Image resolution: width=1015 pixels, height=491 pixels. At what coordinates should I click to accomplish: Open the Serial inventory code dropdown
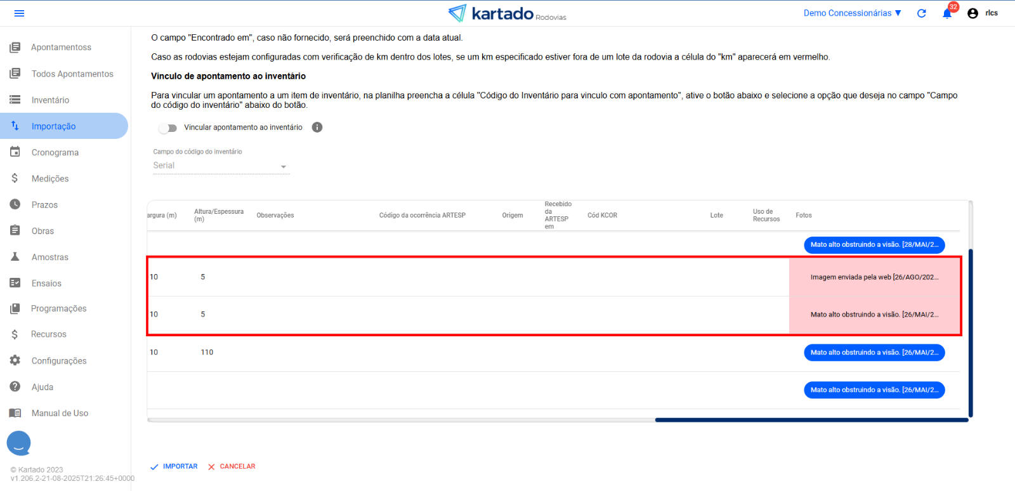pos(221,166)
